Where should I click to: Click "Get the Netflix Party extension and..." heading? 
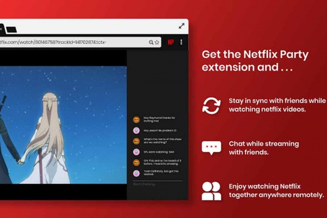click(255, 61)
